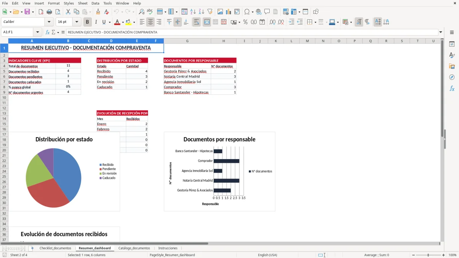Sort descending Z to A
This screenshot has height=258, width=459.
tap(202, 12)
